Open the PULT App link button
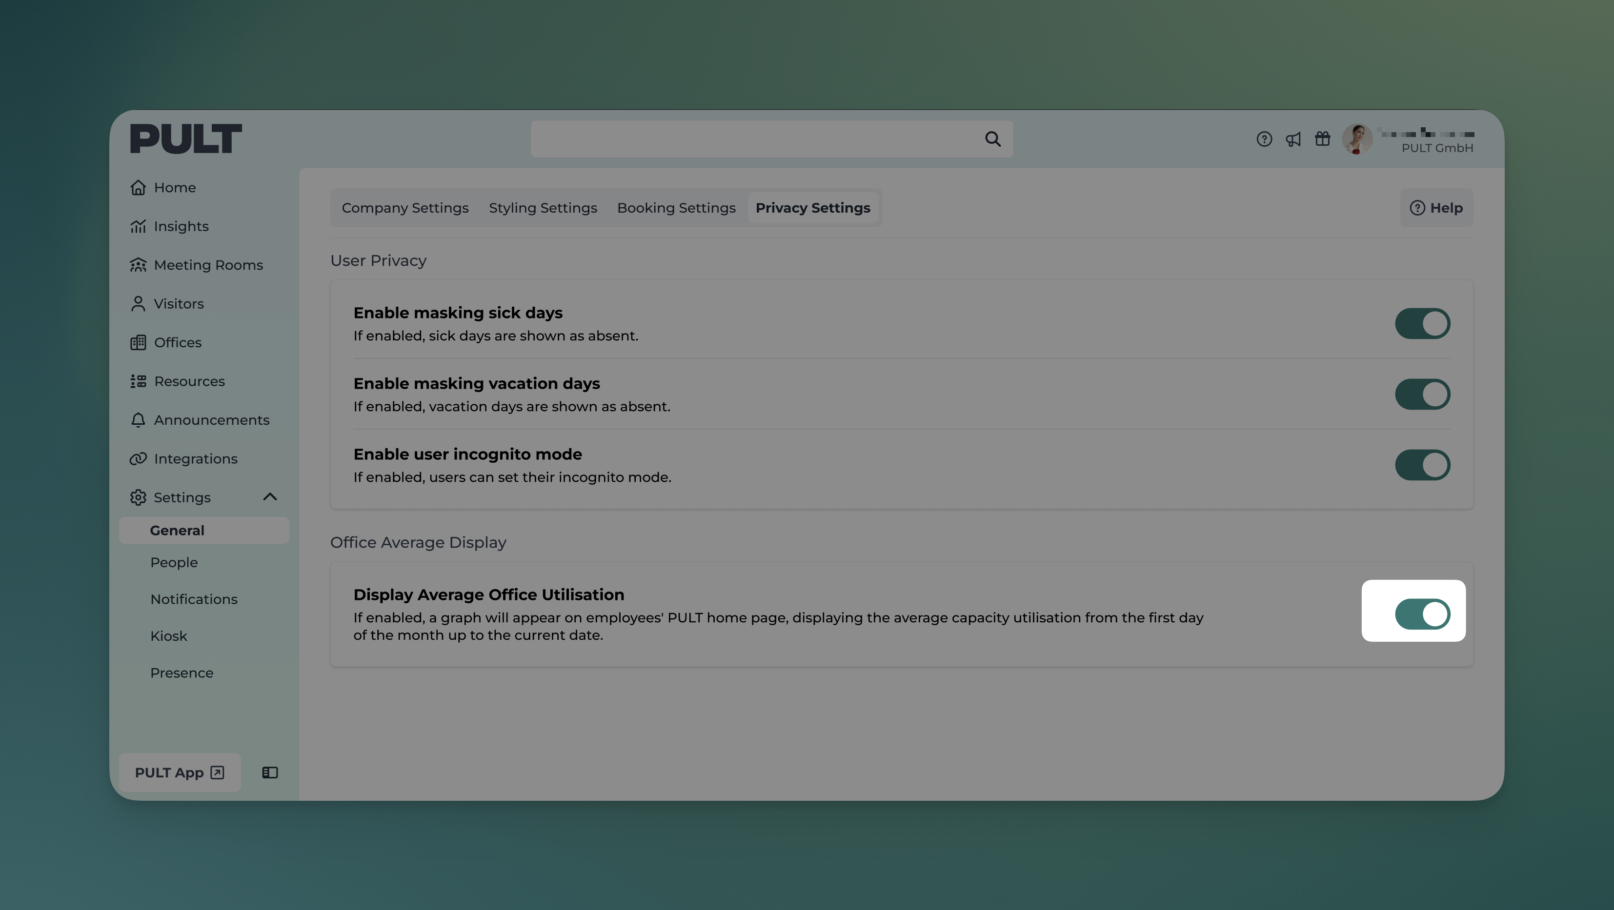The image size is (1614, 910). (179, 772)
